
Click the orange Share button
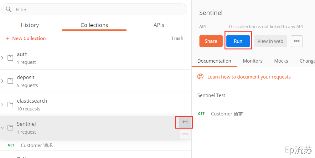[211, 41]
